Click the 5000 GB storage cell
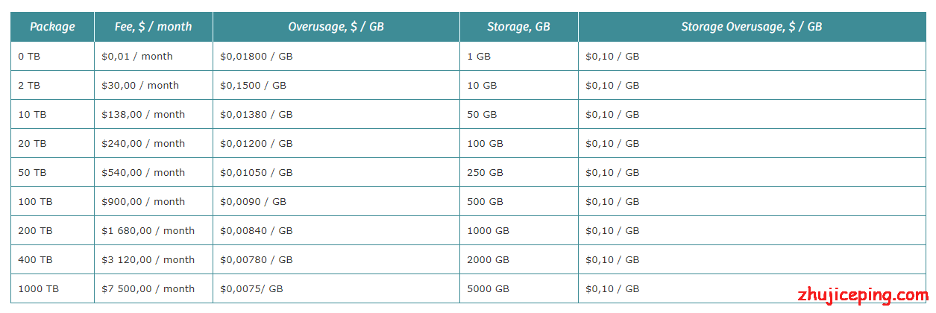936x313 pixels. 519,289
